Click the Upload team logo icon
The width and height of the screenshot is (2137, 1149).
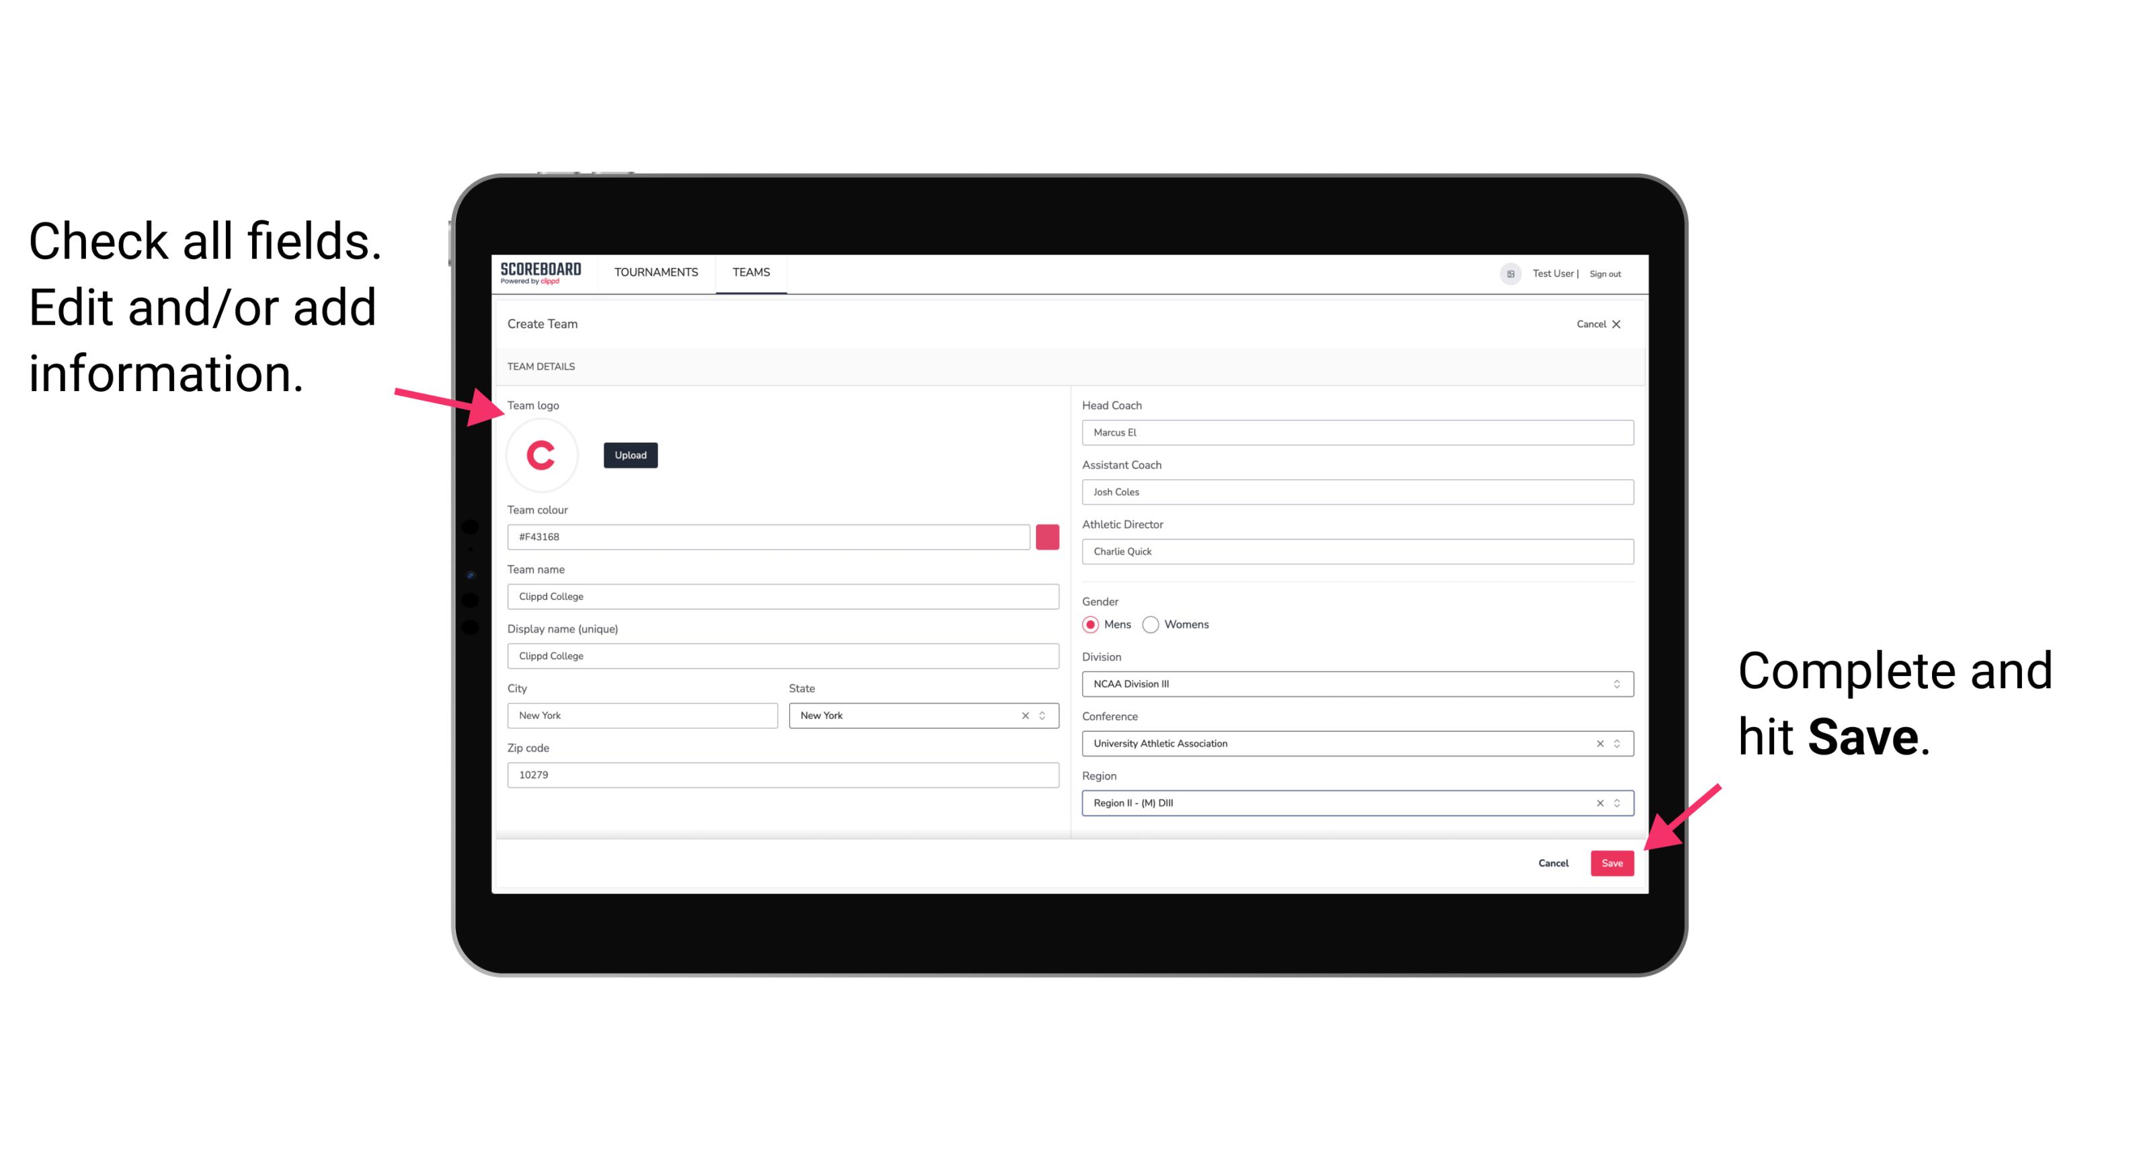pyautogui.click(x=630, y=454)
